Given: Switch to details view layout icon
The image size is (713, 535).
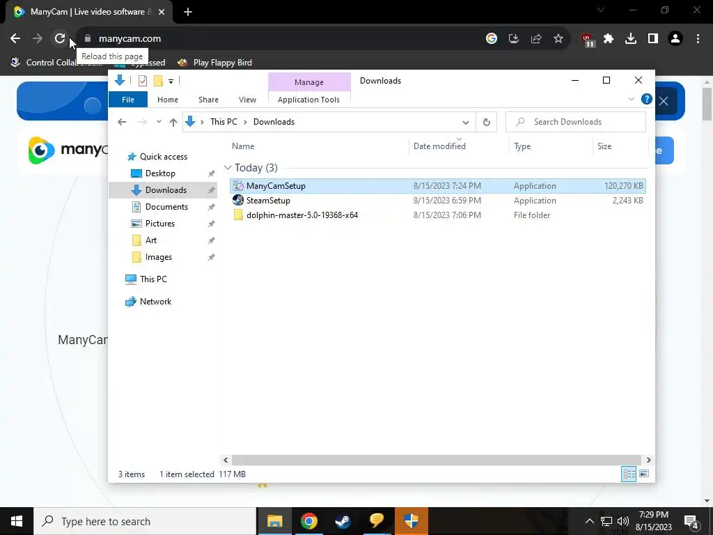Looking at the screenshot, I should tap(629, 474).
